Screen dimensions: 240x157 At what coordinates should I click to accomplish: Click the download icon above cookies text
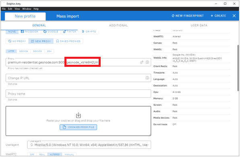tap(79, 115)
